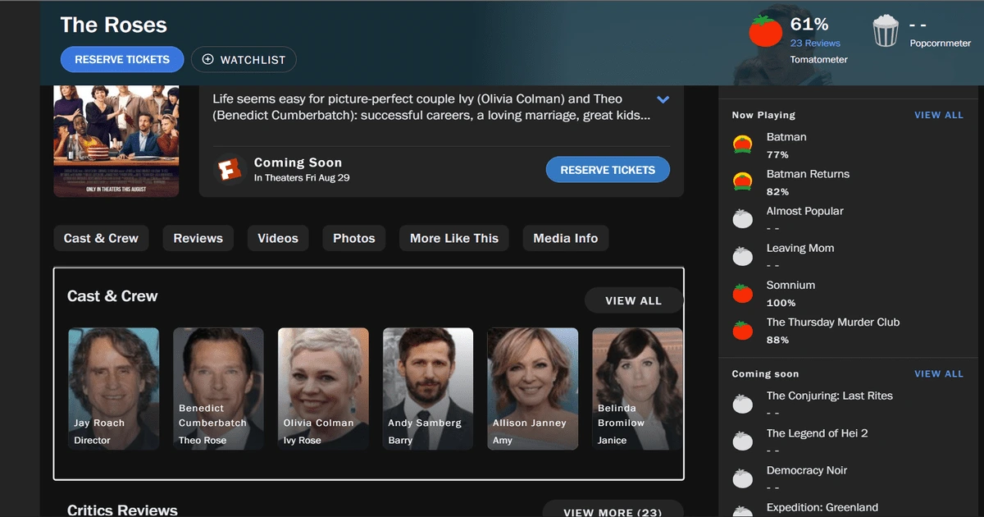The height and width of the screenshot is (517, 984).
Task: Open Belinda Bromilow cast card
Action: (x=637, y=389)
